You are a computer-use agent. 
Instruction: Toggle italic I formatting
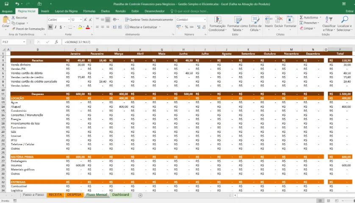(55, 27)
